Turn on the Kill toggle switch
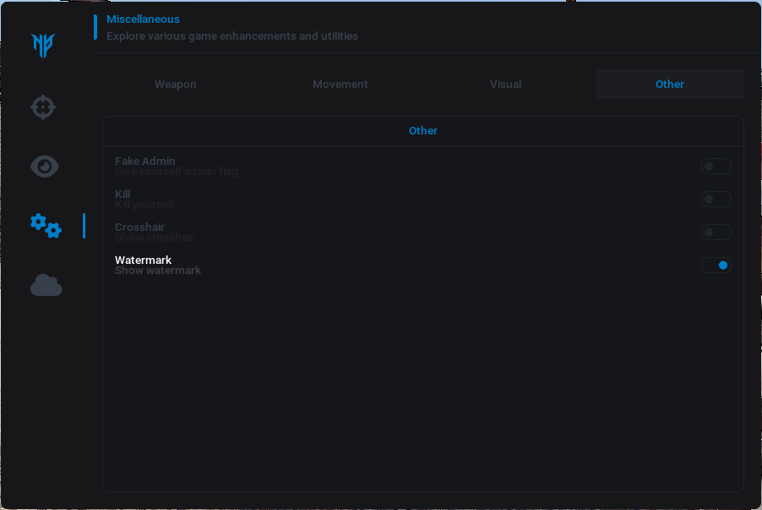Screen dimensions: 762x510 click(716, 200)
